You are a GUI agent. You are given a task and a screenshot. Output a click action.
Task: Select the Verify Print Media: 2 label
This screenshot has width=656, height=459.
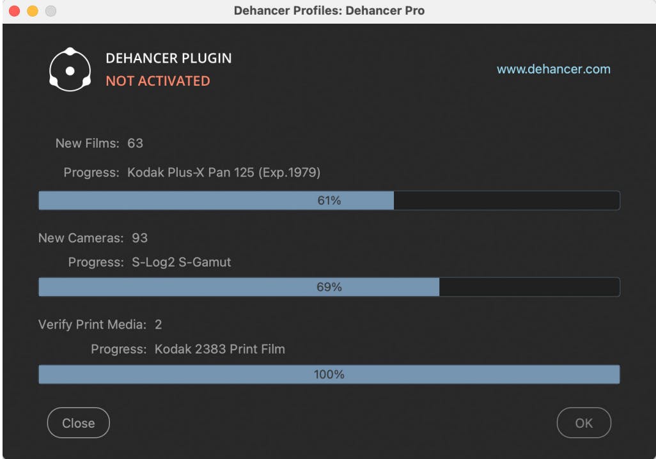100,325
